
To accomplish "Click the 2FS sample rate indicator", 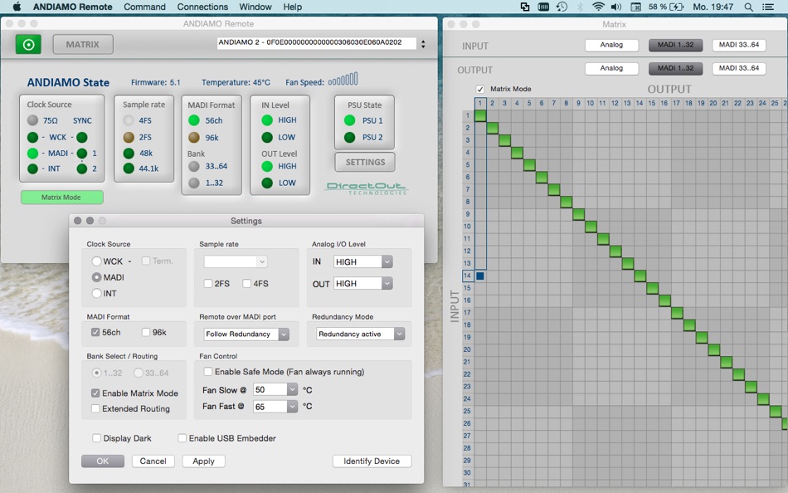I will (129, 137).
